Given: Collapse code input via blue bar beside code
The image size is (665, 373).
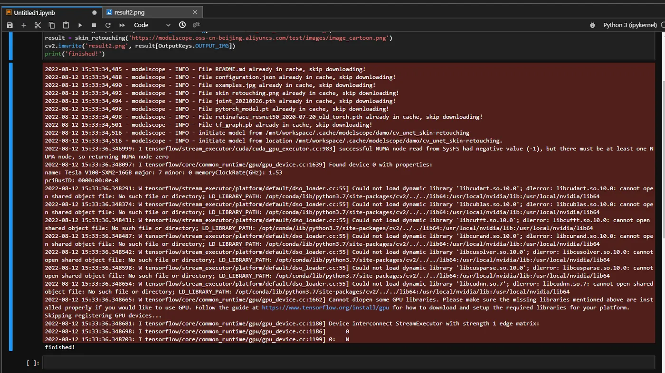Looking at the screenshot, I should coord(11,47).
